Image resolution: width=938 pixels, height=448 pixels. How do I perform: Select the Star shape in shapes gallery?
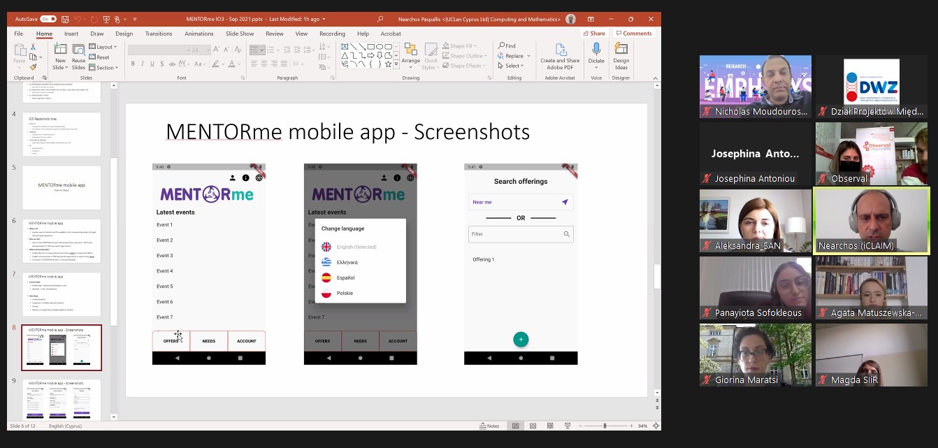pos(389,64)
